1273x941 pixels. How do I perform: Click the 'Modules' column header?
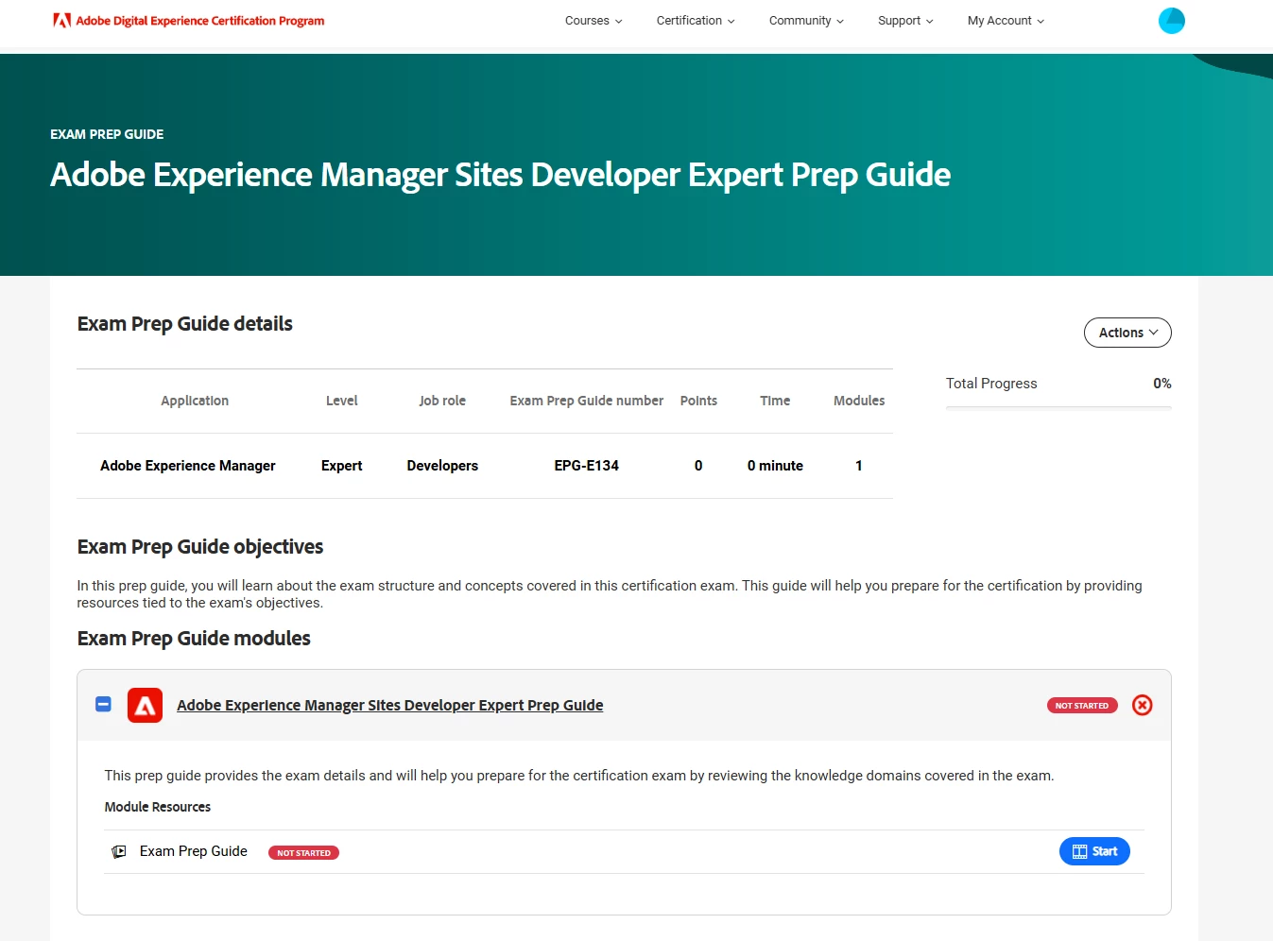click(x=859, y=401)
